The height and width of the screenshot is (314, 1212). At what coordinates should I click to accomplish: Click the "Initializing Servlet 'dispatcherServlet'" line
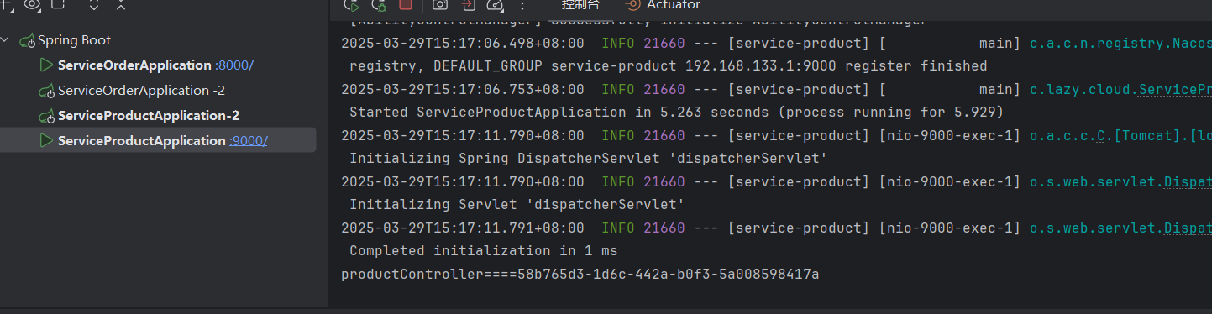coord(517,204)
